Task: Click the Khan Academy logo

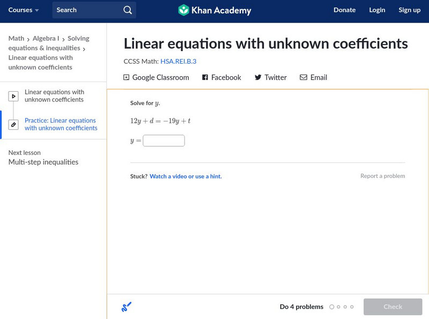Action: (x=214, y=10)
